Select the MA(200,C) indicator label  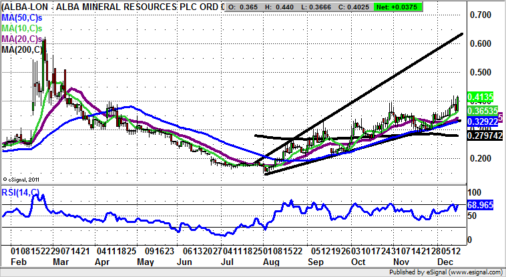click(22, 49)
